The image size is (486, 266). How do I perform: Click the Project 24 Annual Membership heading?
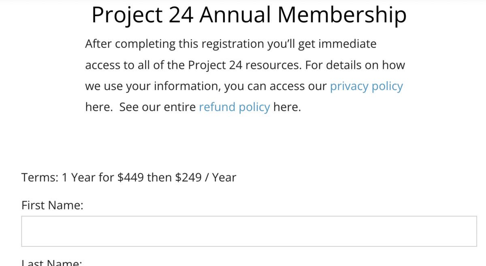(x=249, y=15)
